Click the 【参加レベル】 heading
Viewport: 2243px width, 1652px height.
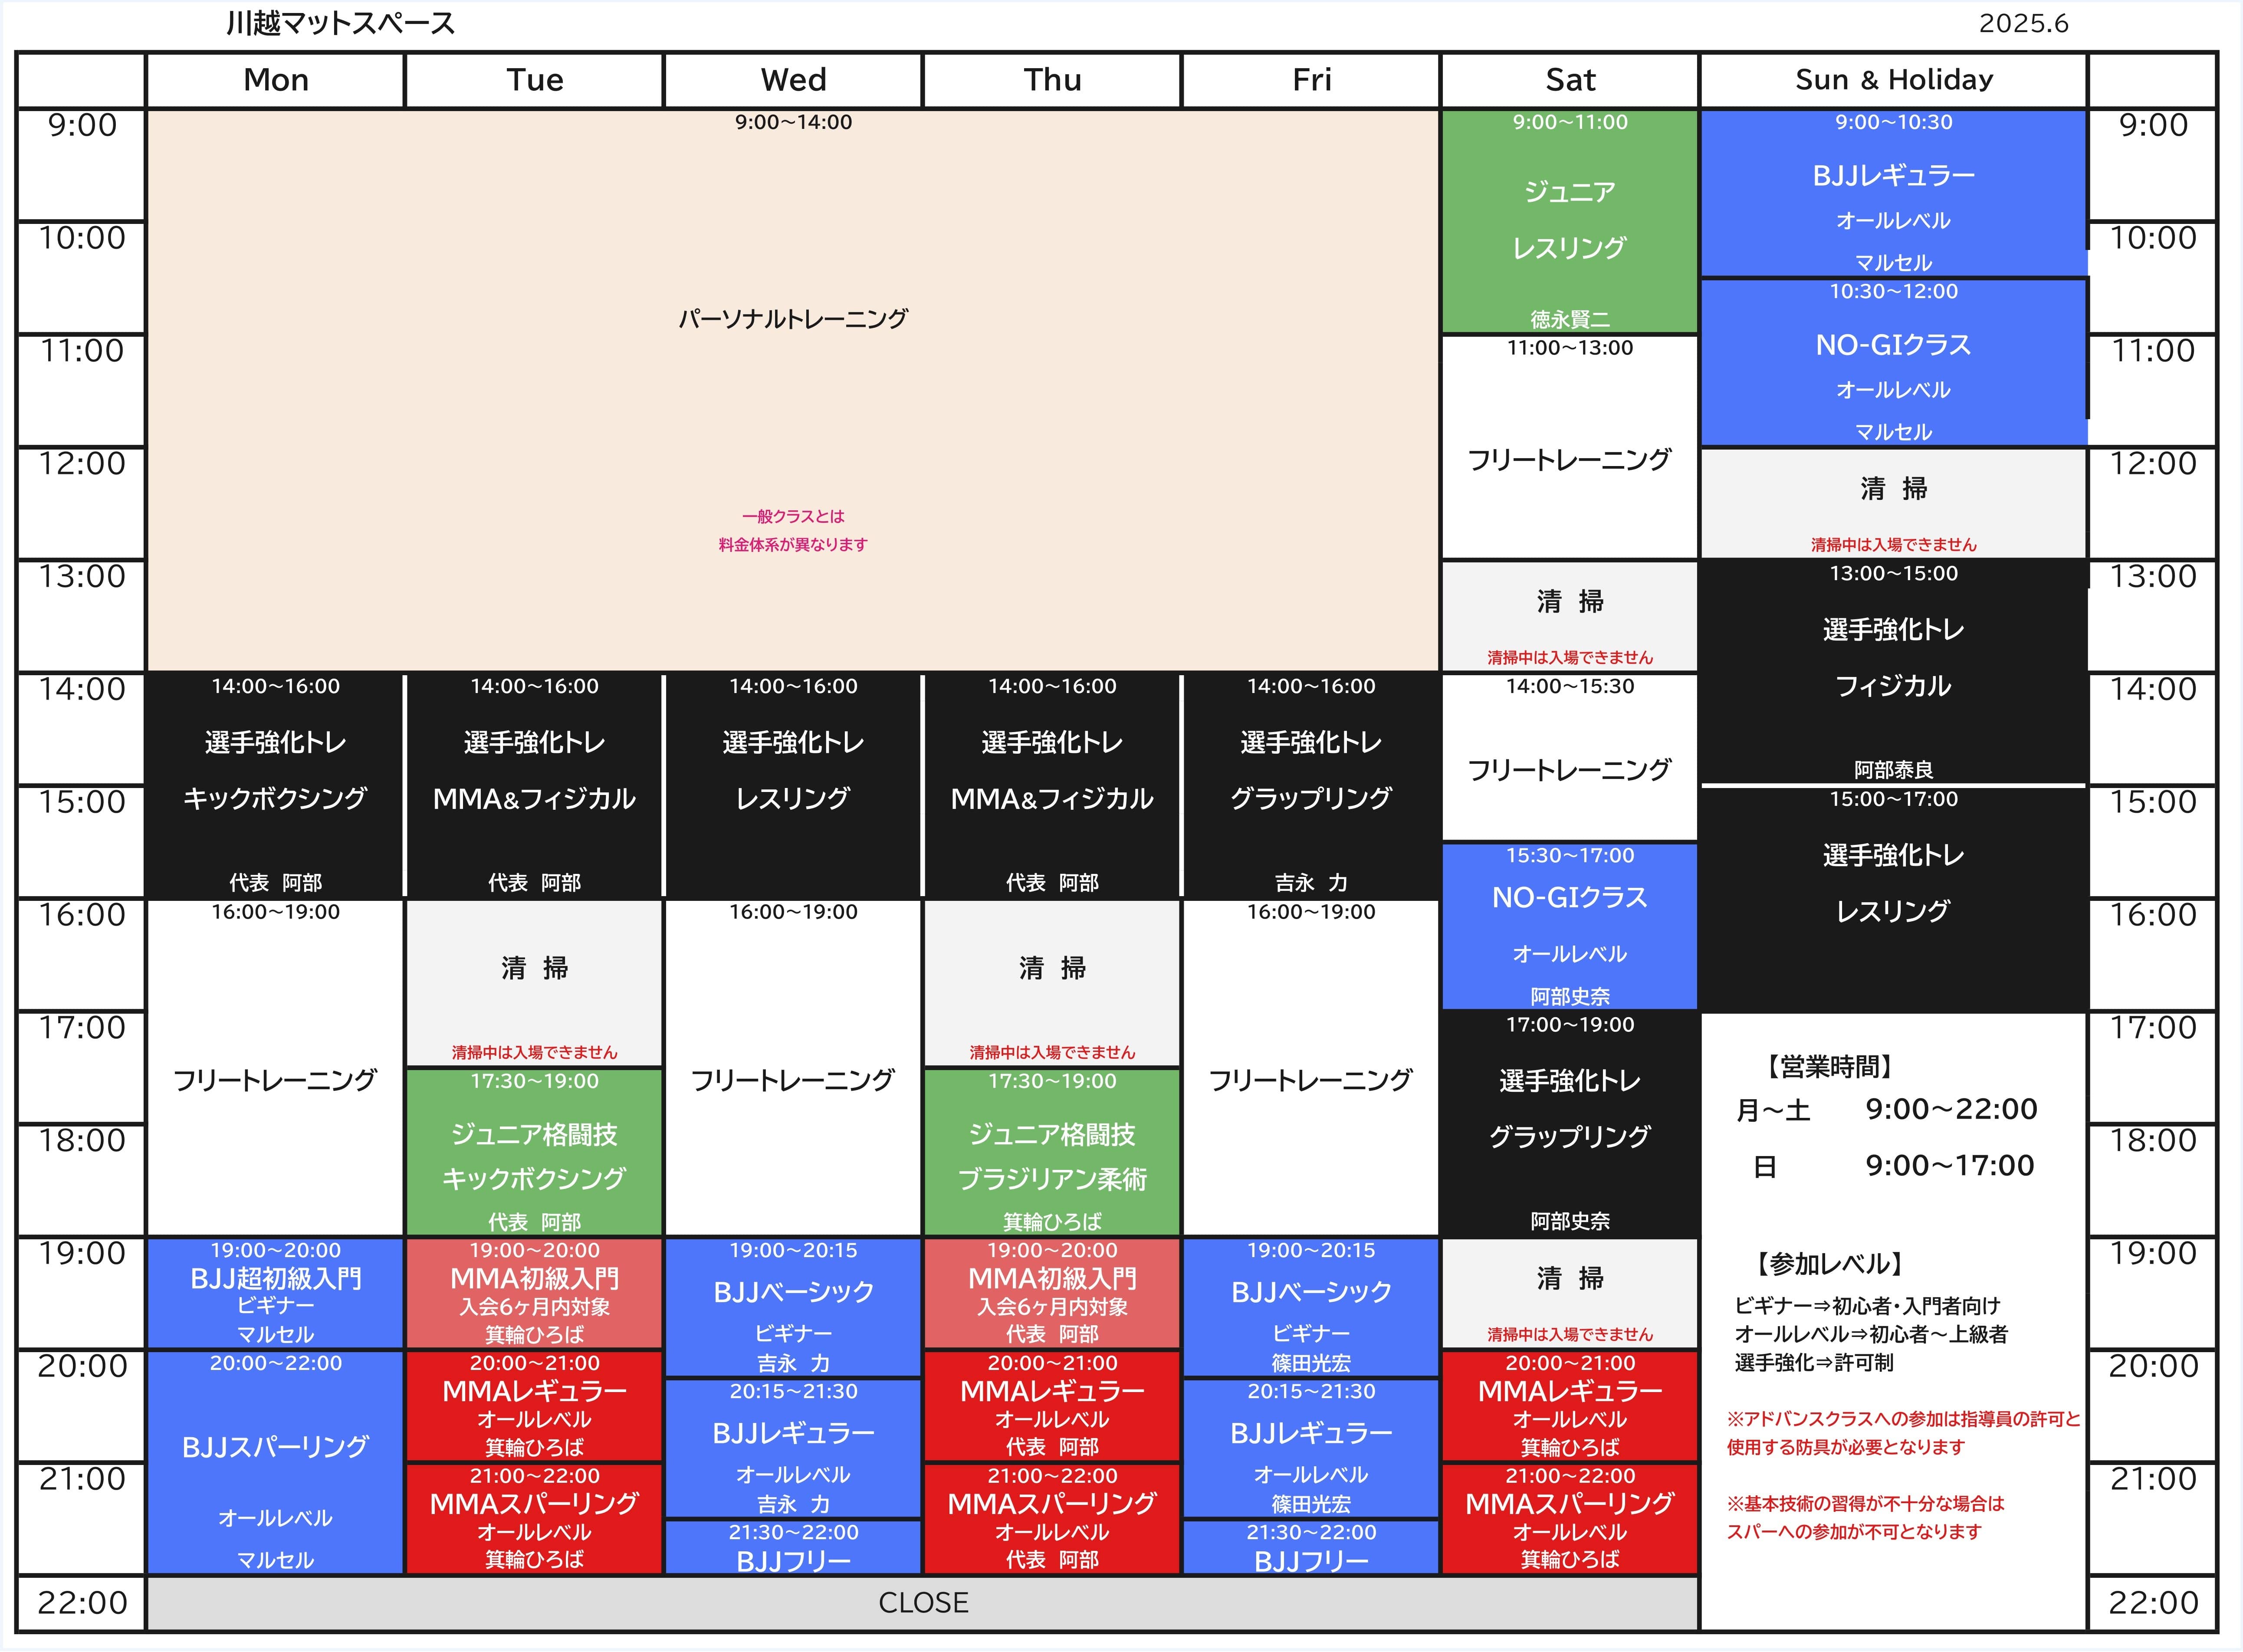tap(1829, 1264)
